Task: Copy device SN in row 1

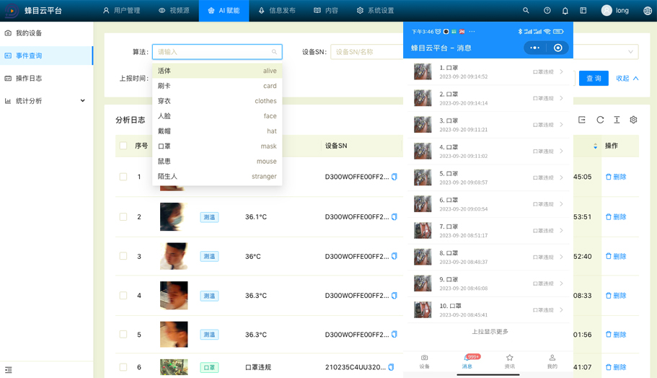Action: coord(394,177)
